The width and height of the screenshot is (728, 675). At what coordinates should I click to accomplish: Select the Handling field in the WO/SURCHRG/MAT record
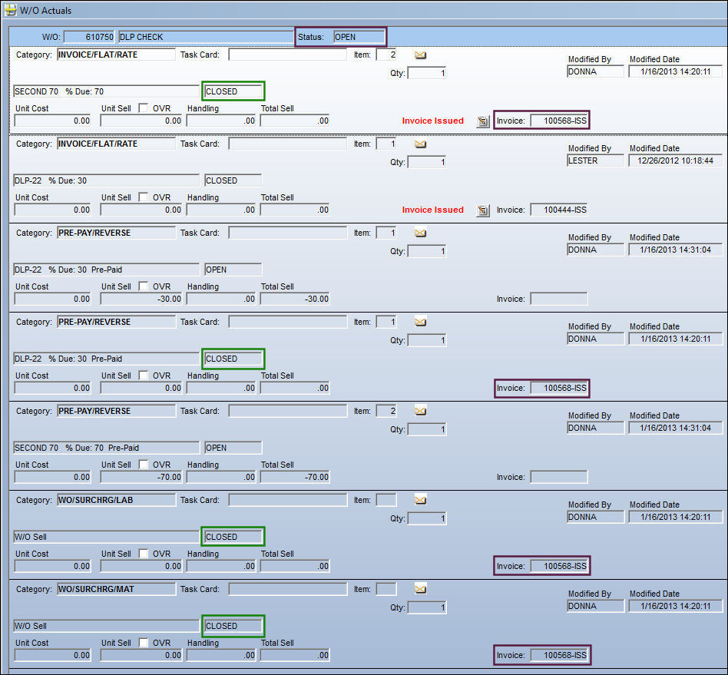(x=221, y=656)
